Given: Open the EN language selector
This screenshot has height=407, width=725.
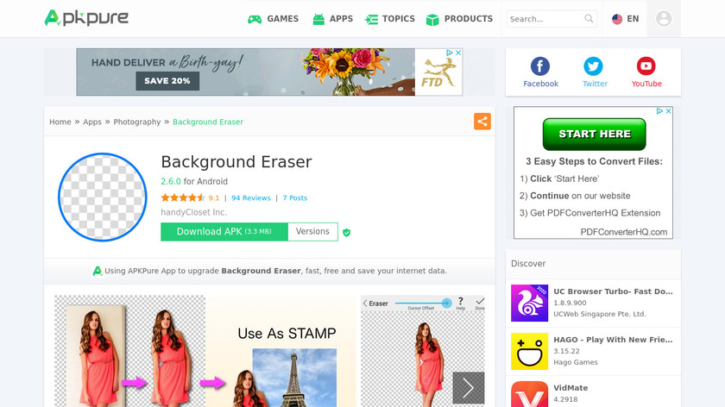Looking at the screenshot, I should 625,19.
